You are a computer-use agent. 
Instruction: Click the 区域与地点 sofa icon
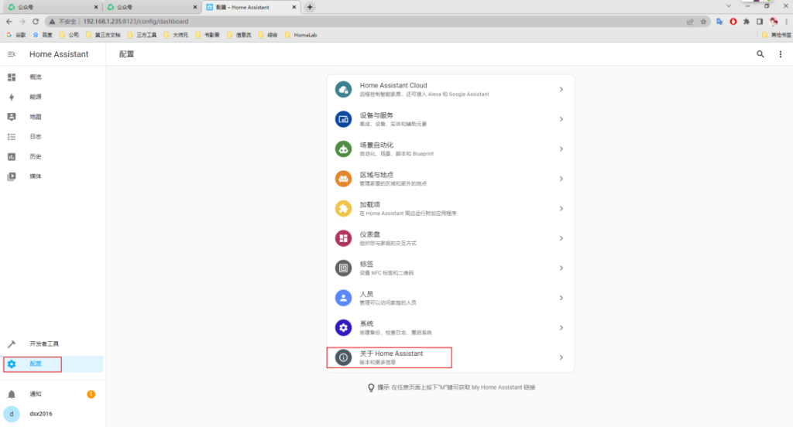343,179
